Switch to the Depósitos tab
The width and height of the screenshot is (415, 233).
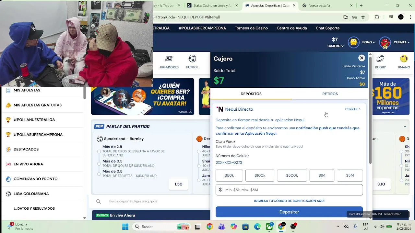click(251, 94)
